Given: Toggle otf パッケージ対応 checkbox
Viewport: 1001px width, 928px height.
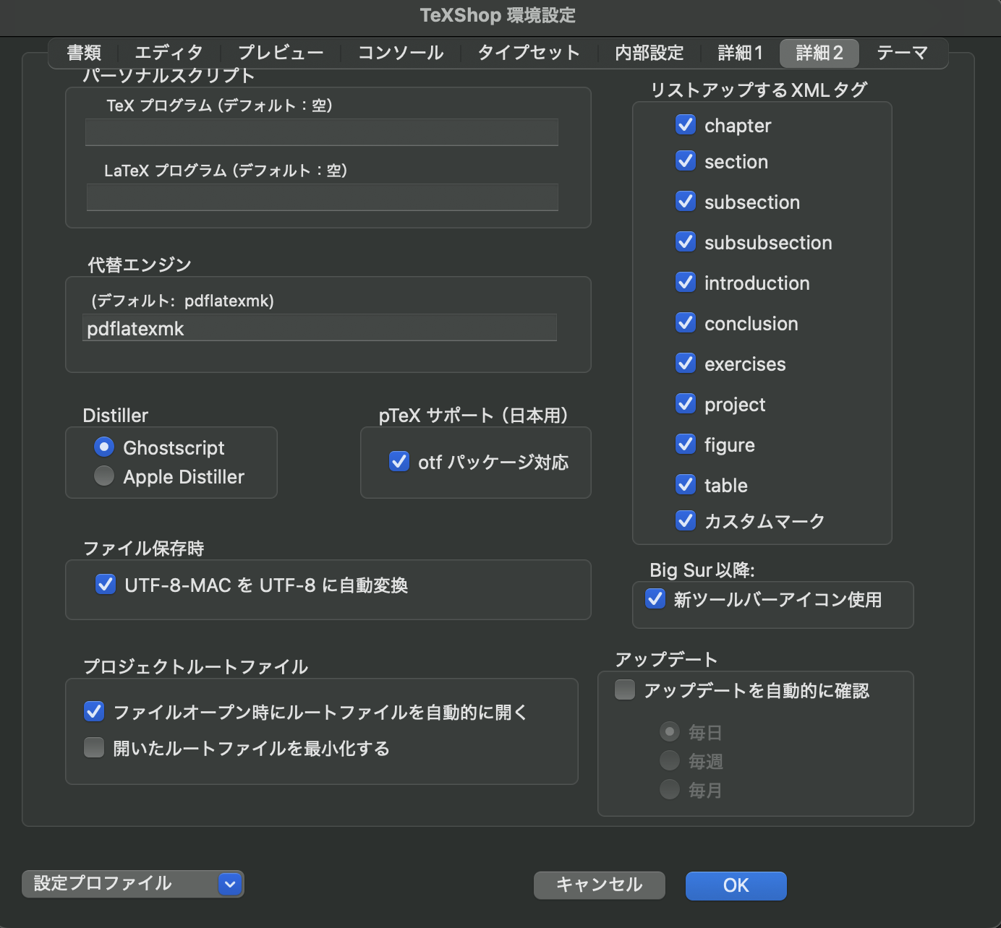Looking at the screenshot, I should tap(399, 461).
